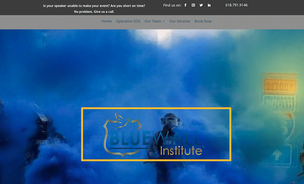Viewport: 304px width, 184px height.
Task: Call the 618.791.9146 phone number
Action: pyautogui.click(x=236, y=5)
